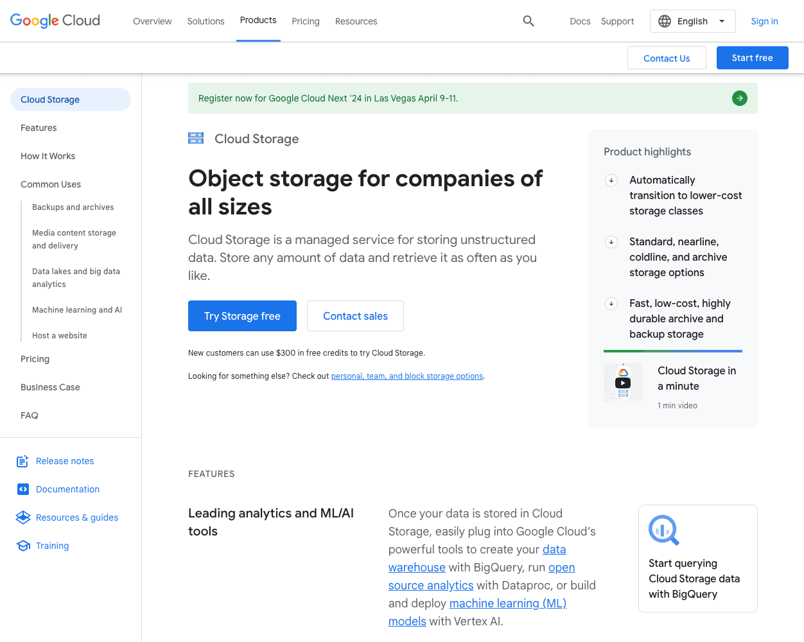Viewport: 804px width, 642px height.
Task: Open the Pricing top nav item
Action: tap(306, 21)
